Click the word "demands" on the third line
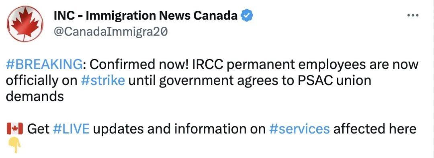 point(35,96)
